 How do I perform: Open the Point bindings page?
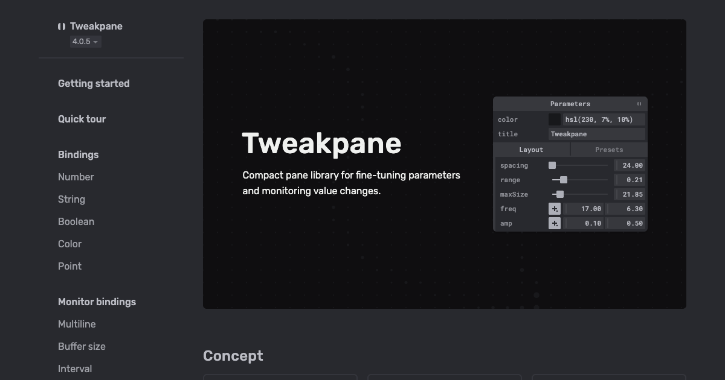click(x=69, y=267)
